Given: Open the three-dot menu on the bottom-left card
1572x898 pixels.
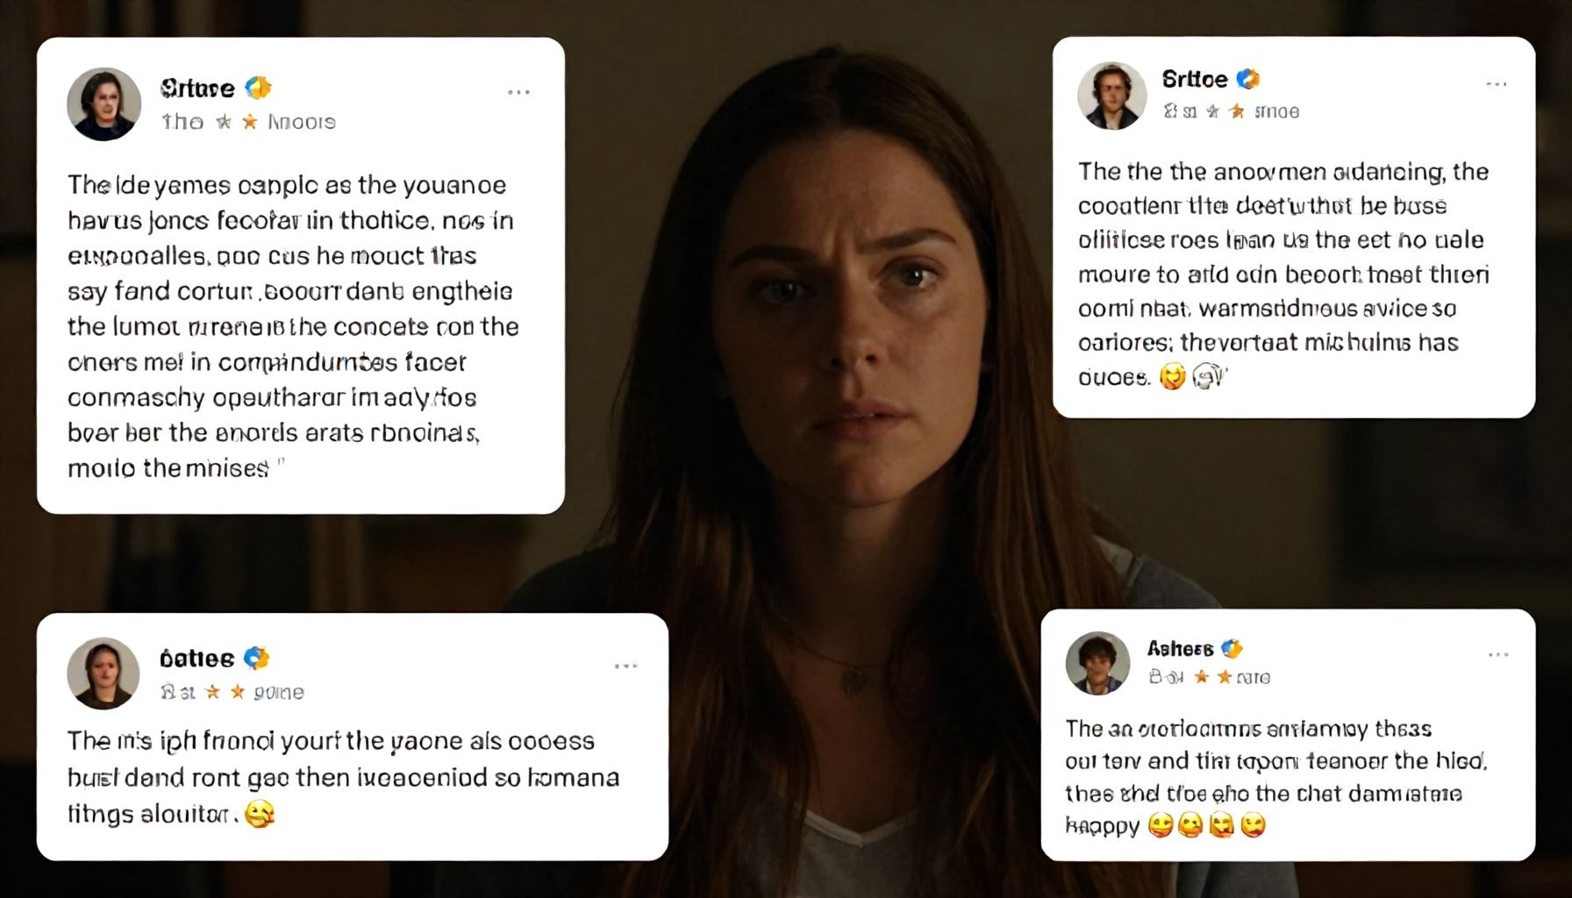Looking at the screenshot, I should click(625, 666).
